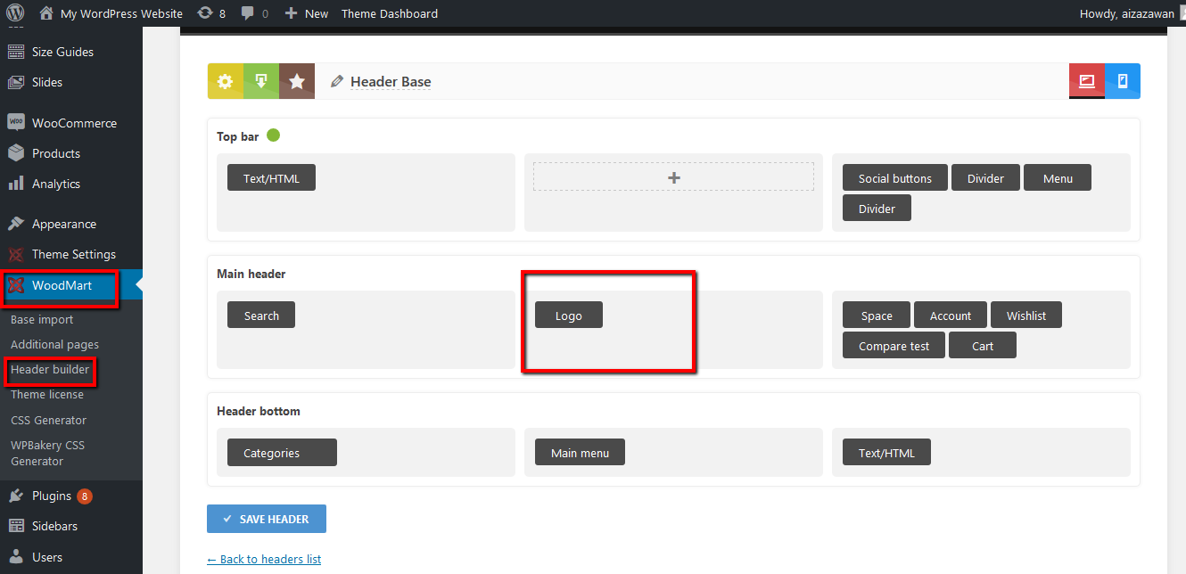The height and width of the screenshot is (574, 1186).
Task: Click Theme Dashboard in admin bar
Action: (x=390, y=13)
